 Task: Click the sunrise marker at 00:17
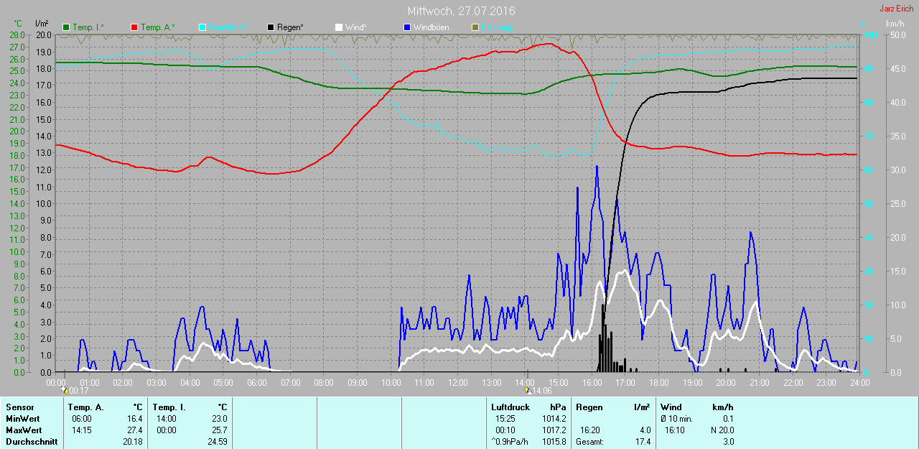coord(64,390)
